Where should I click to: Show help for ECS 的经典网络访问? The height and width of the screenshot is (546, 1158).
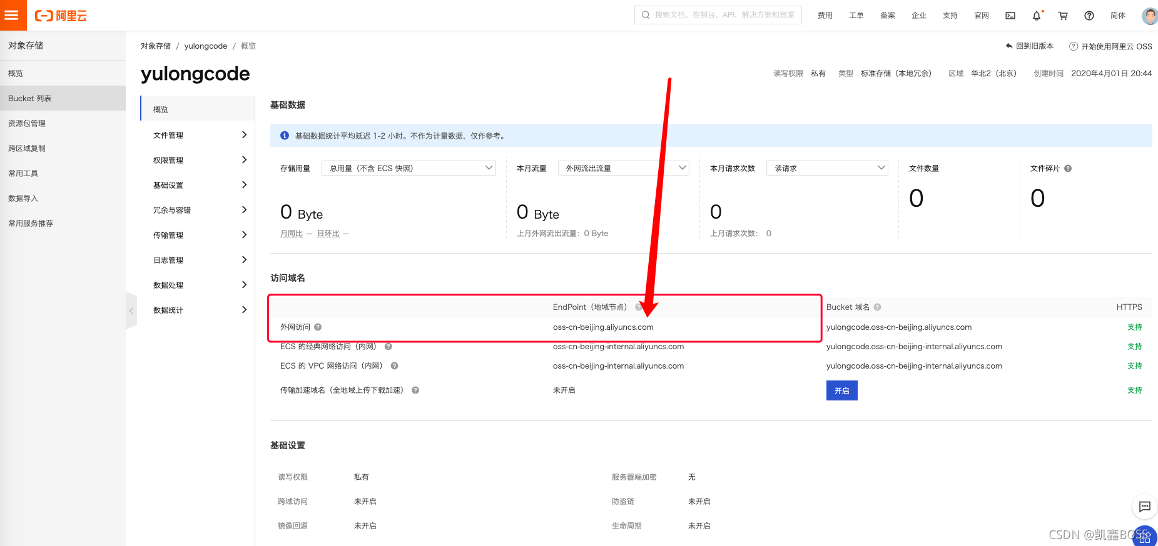[388, 346]
